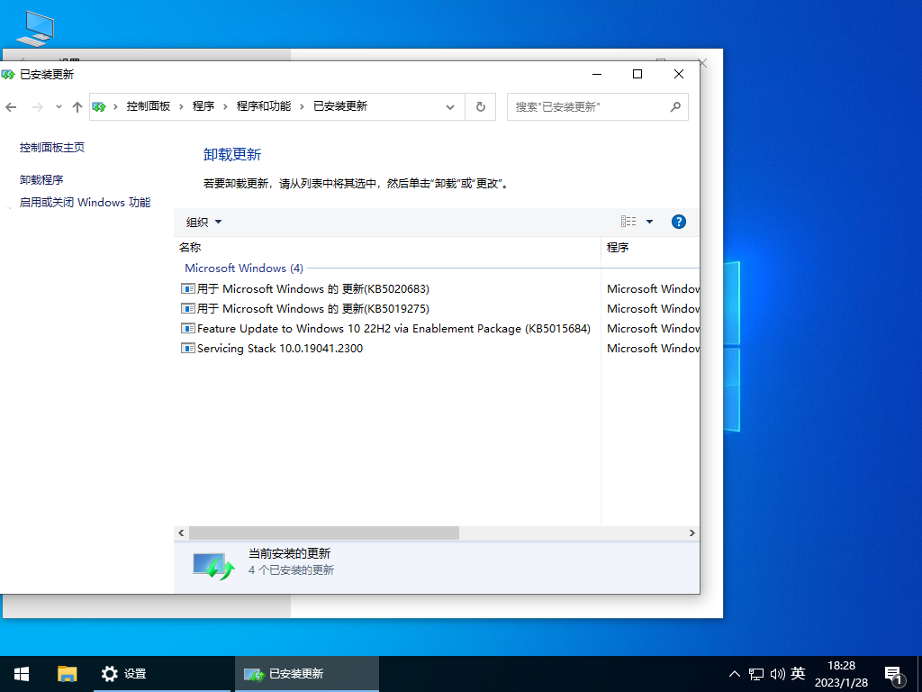Open the more view options dropdown arrow

point(650,222)
